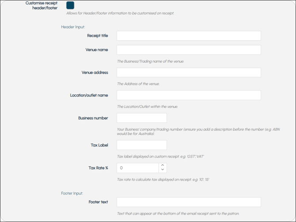Click the "Tax Rate %" field label
This screenshot has width=296, height=222.
pyautogui.click(x=98, y=168)
